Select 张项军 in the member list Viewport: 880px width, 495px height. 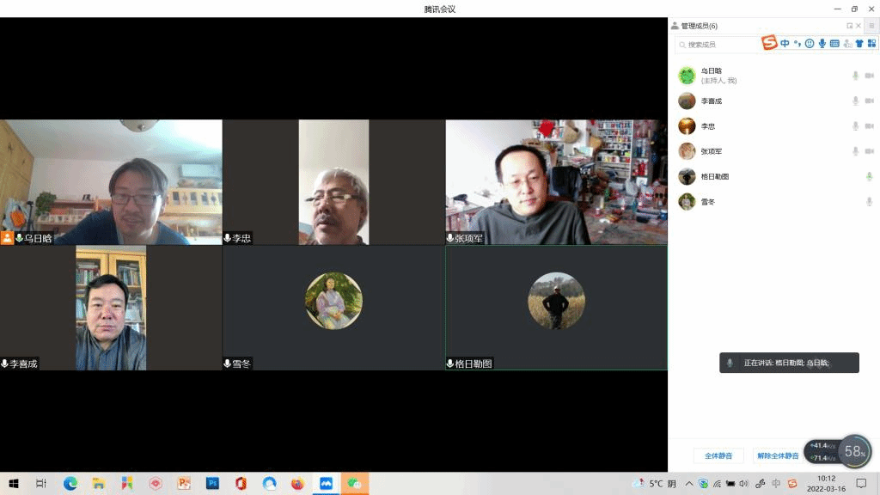pyautogui.click(x=711, y=151)
